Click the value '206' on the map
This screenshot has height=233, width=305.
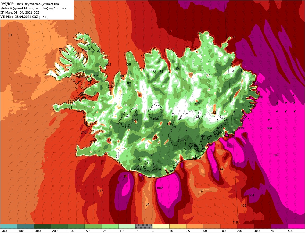[x=111, y=86]
